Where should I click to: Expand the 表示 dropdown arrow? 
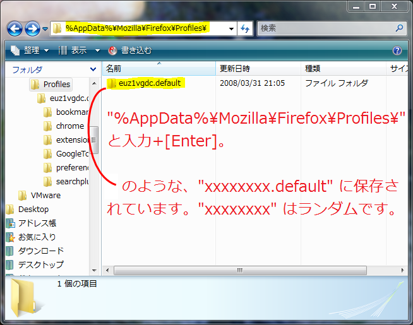tap(97, 50)
